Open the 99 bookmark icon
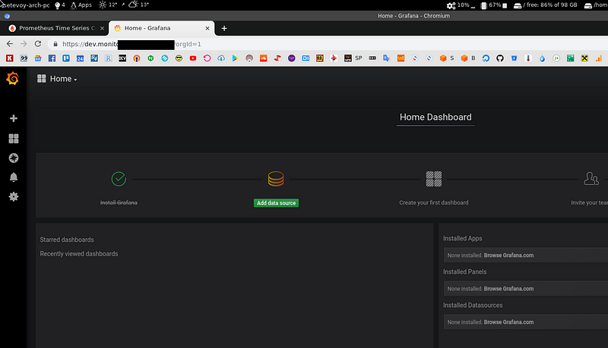This screenshot has height=348, width=608. pyautogui.click(x=24, y=58)
